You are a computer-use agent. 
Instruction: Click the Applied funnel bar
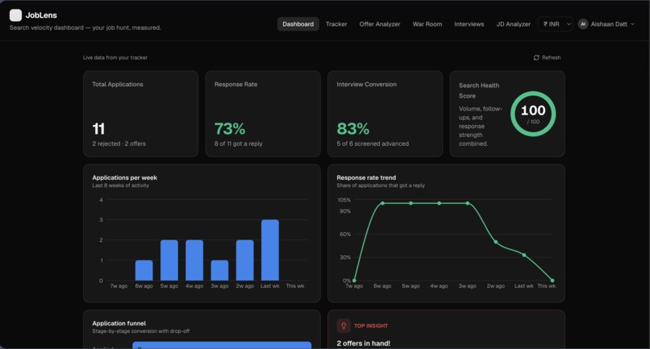222,345
